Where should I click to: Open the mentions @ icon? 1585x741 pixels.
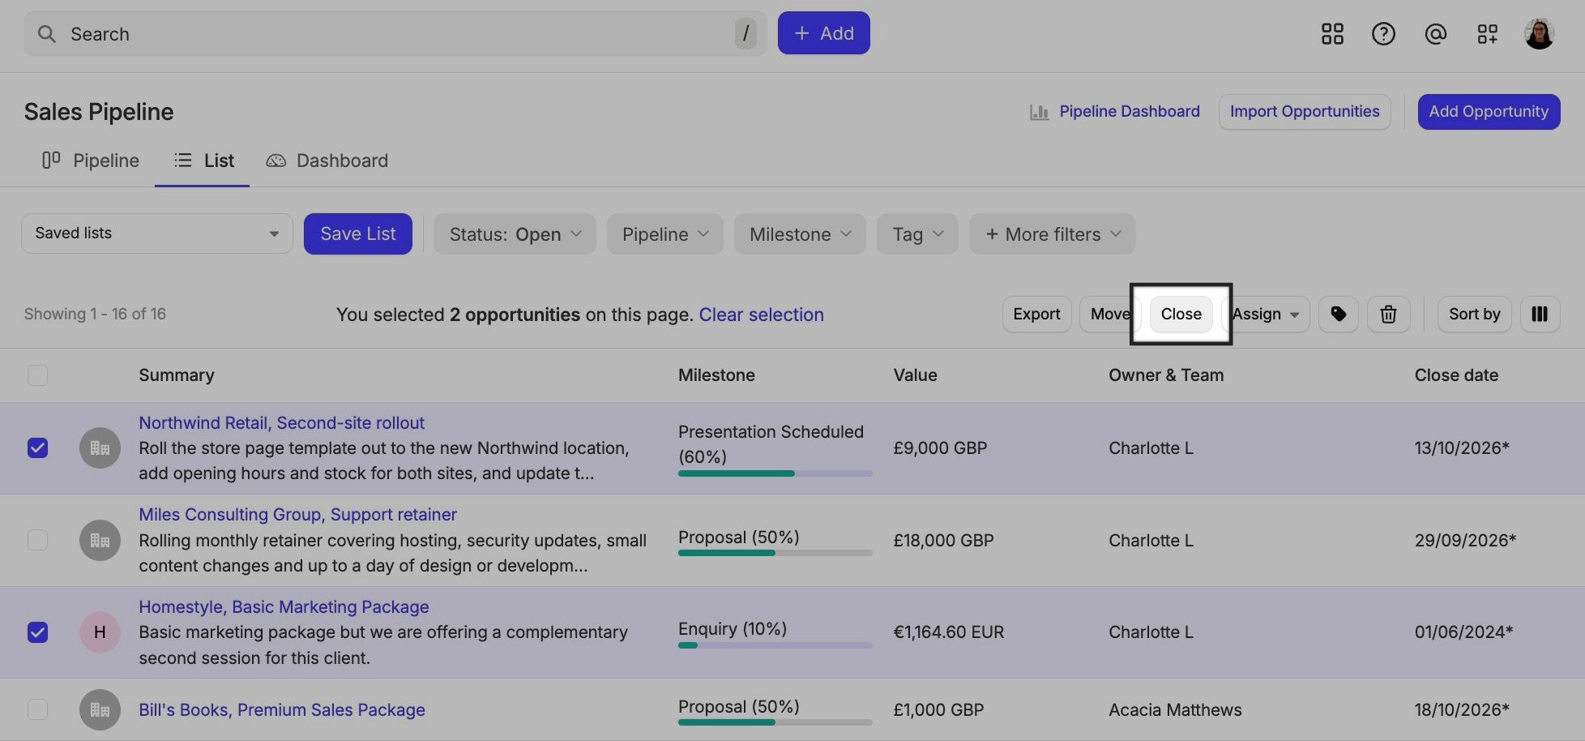[x=1435, y=33]
